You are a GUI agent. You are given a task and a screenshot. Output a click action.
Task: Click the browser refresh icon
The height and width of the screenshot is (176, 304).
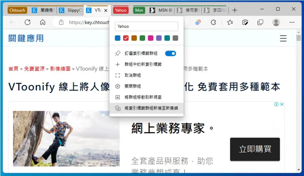click(x=27, y=22)
